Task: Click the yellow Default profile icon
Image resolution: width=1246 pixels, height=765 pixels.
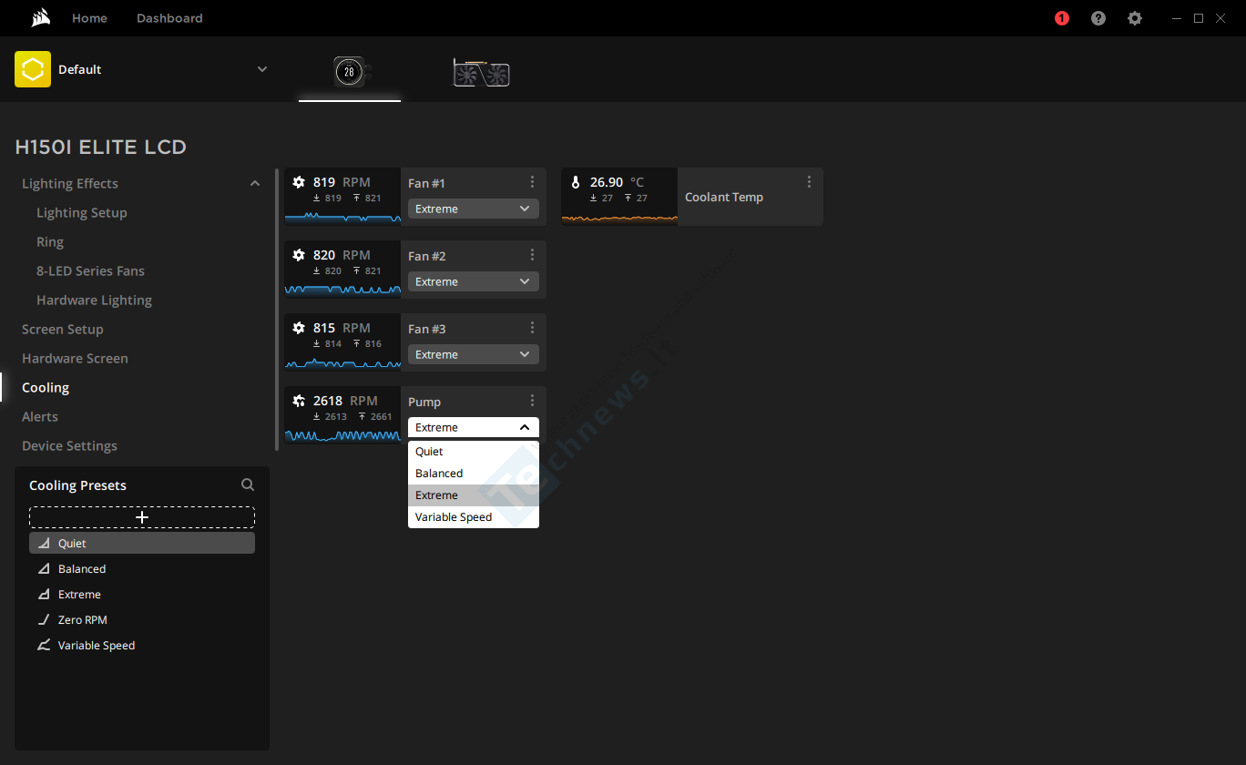Action: 33,69
